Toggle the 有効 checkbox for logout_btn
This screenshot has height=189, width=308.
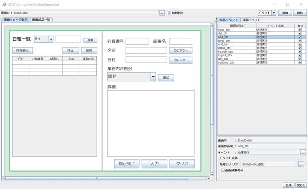(x=300, y=55)
